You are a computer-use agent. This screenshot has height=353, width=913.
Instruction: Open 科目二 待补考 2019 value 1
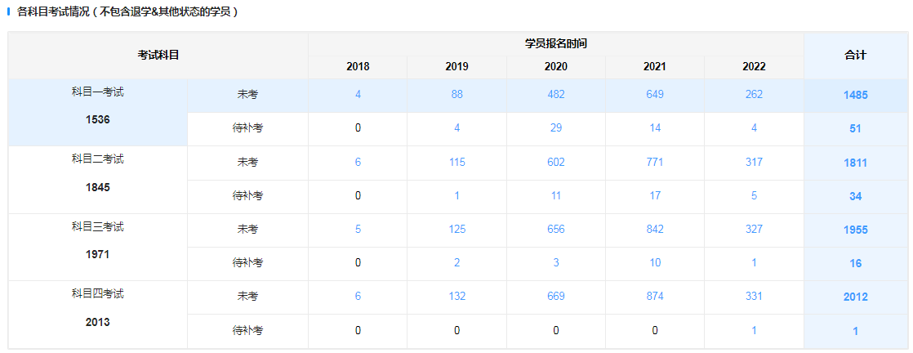[457, 196]
